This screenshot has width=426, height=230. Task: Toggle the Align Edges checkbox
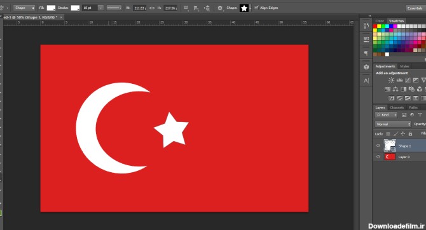click(x=256, y=8)
